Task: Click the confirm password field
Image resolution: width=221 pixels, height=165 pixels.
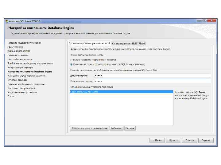Action: [x=152, y=81]
